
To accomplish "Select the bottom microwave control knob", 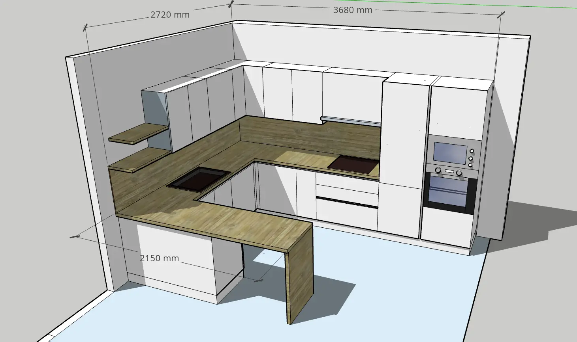I will coord(470,165).
